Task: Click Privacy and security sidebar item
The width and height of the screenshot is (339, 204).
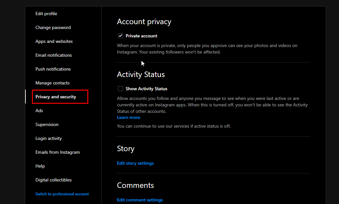Action: [56, 97]
